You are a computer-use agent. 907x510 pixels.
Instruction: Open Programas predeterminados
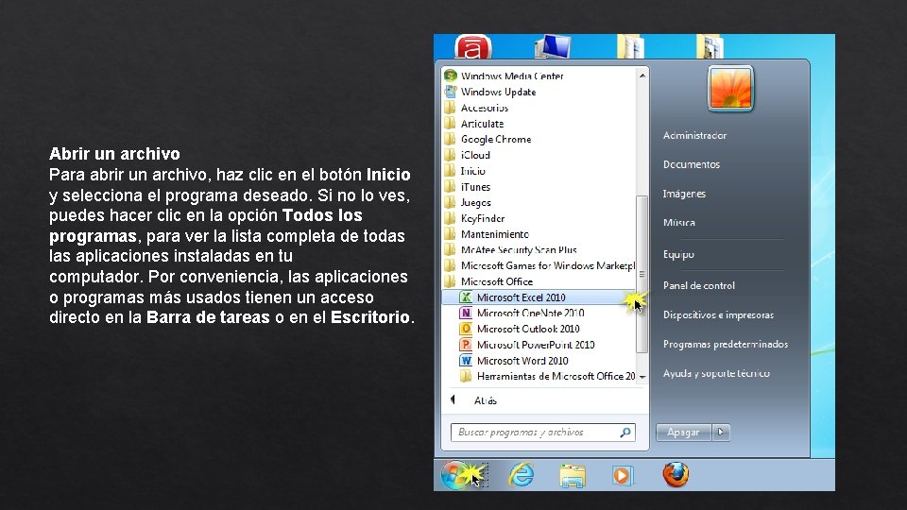[x=726, y=344]
